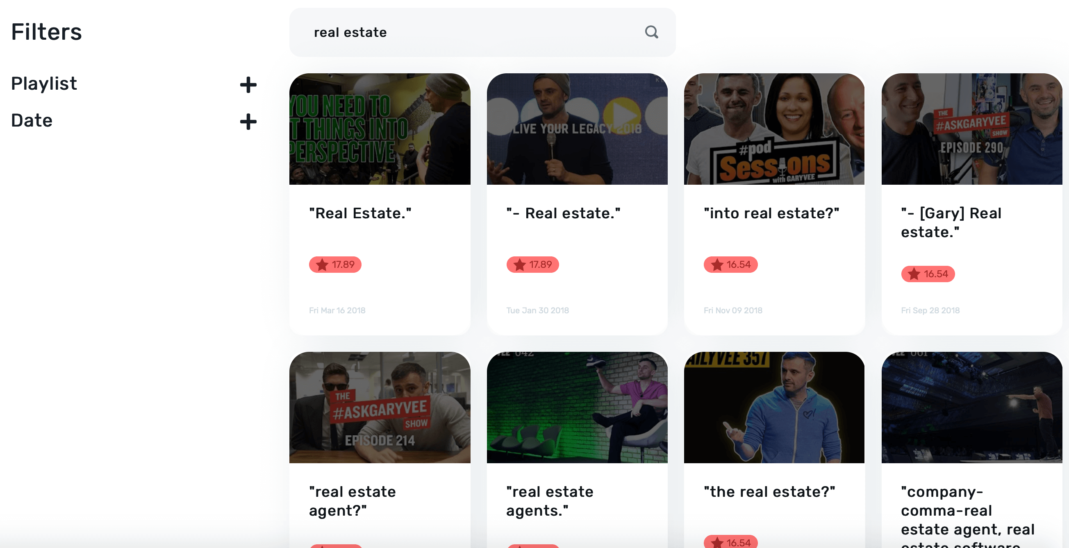
Task: Expand the Playlist filter plus icon
Action: coord(248,84)
